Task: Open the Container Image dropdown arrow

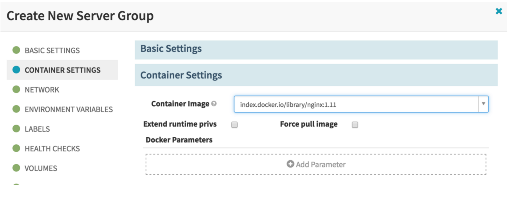Action: [483, 104]
